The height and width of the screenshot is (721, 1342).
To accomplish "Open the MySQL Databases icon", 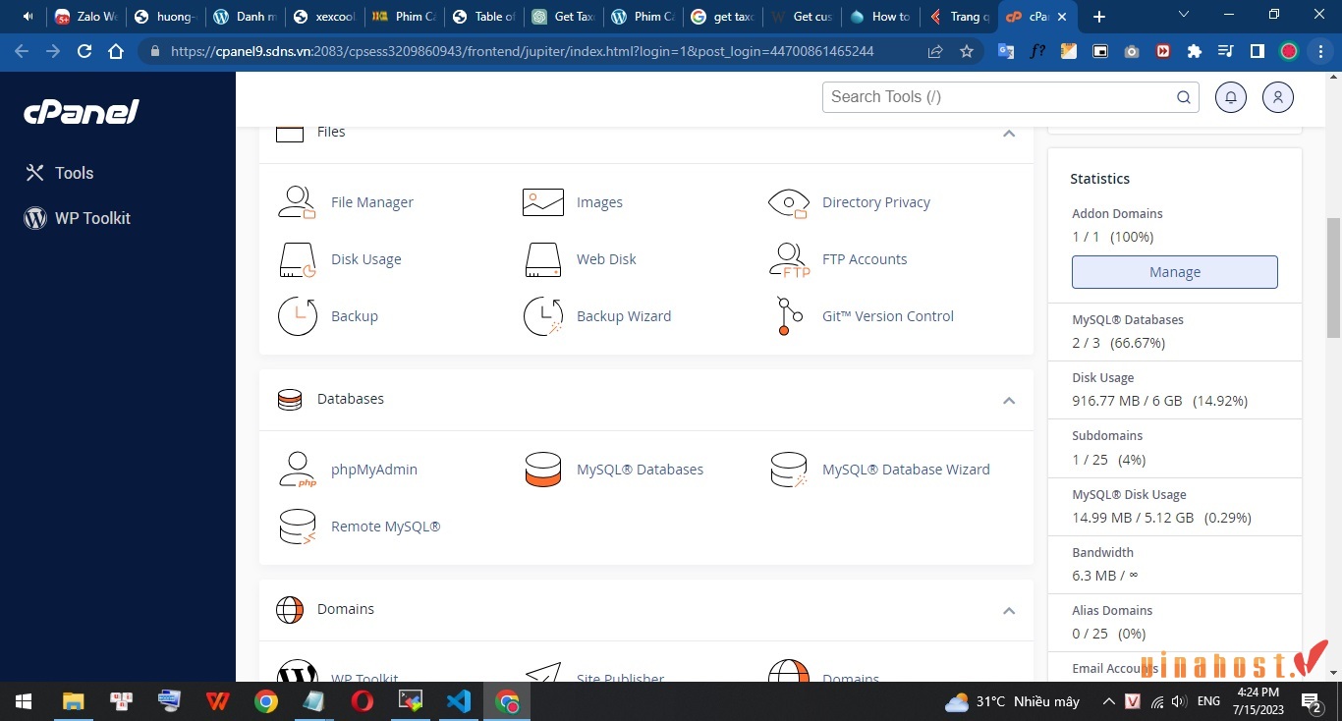I will (542, 470).
